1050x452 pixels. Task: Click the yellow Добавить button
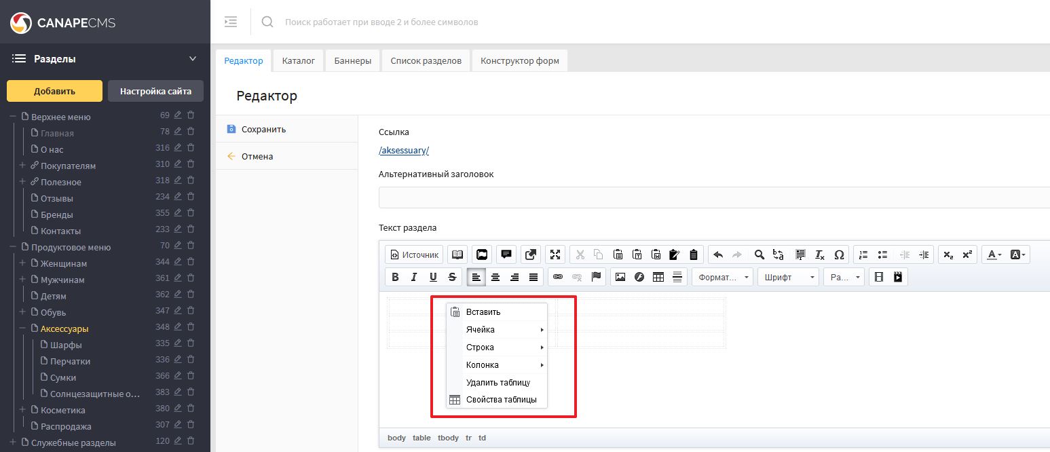click(x=54, y=91)
